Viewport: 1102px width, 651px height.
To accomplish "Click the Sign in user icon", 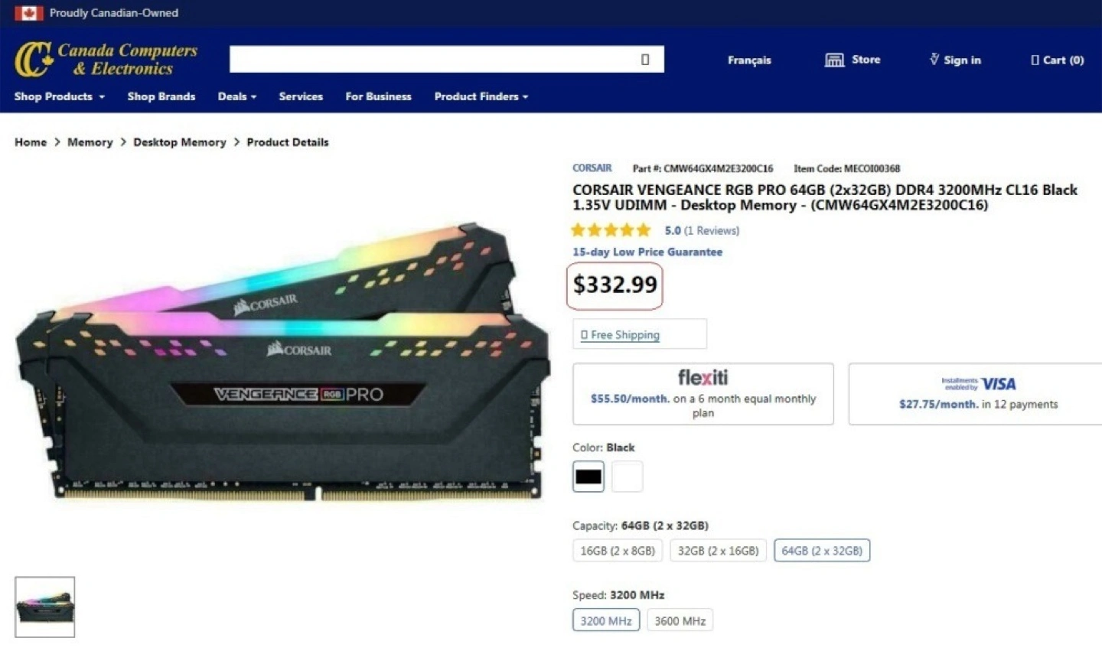I will [x=934, y=59].
